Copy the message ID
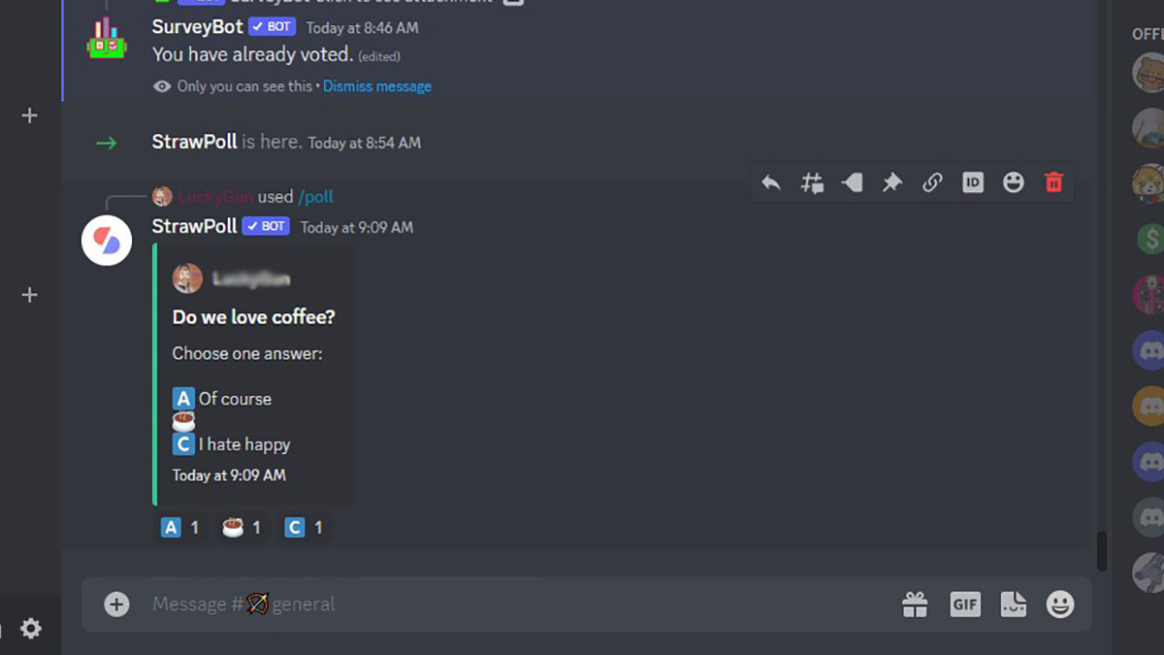 point(973,182)
